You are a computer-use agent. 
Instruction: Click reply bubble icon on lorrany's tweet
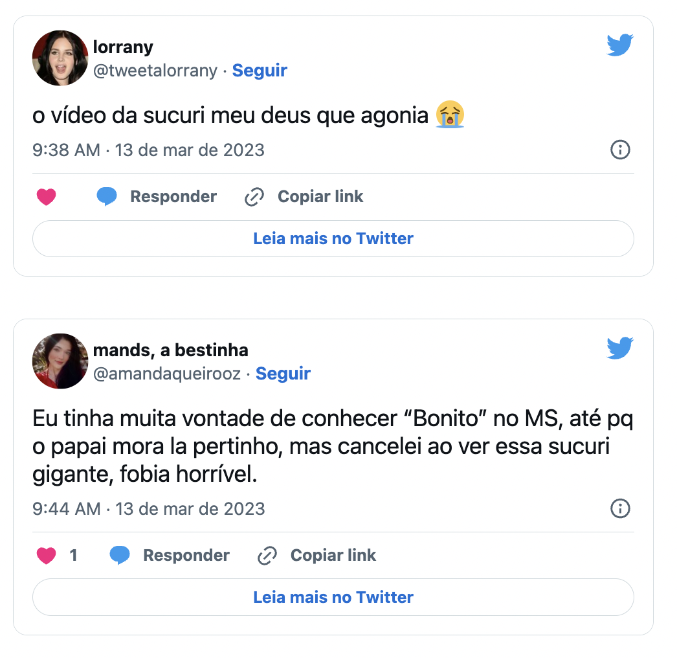pos(107,197)
